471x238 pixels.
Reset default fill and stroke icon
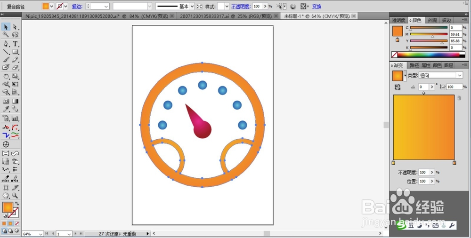[5, 215]
